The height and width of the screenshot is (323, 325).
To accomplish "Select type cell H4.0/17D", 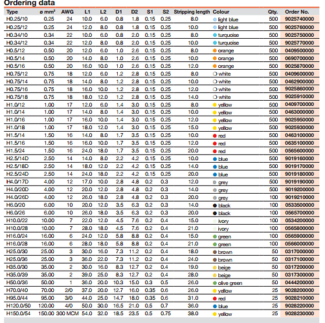I will click(17, 182).
